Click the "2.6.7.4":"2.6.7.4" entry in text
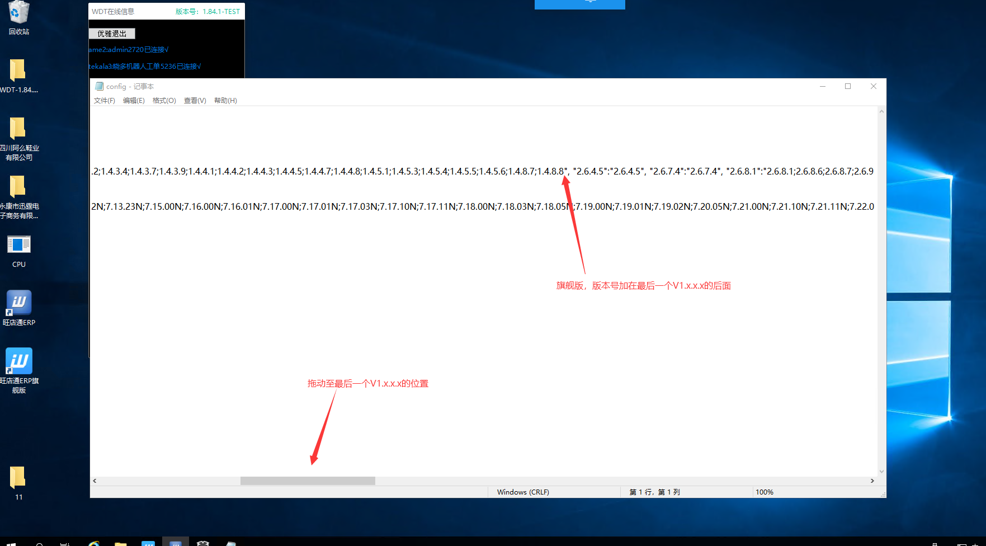The height and width of the screenshot is (546, 986). click(x=685, y=171)
